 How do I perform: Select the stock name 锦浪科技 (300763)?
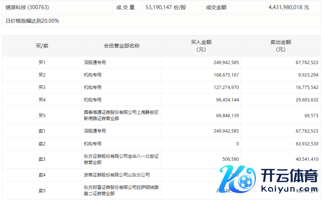(x=27, y=7)
